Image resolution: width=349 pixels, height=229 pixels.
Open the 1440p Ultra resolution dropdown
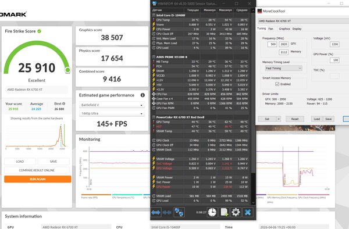[112, 113]
